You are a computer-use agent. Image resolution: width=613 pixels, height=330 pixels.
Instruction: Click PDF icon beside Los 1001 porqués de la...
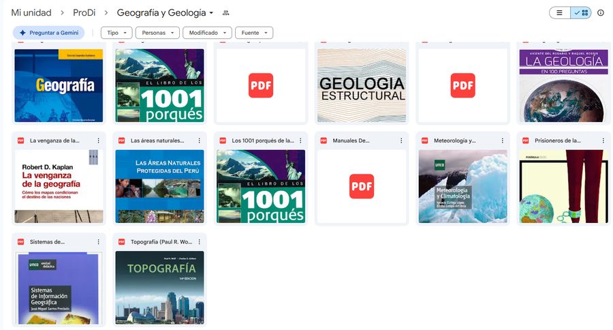(x=223, y=140)
